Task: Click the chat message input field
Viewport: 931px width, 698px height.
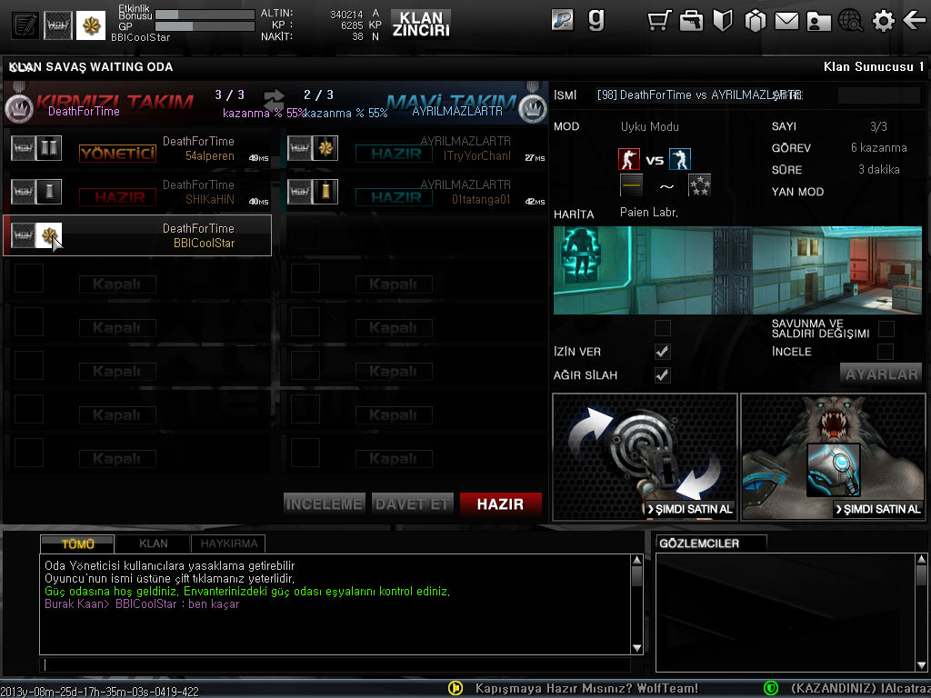Action: (x=336, y=665)
